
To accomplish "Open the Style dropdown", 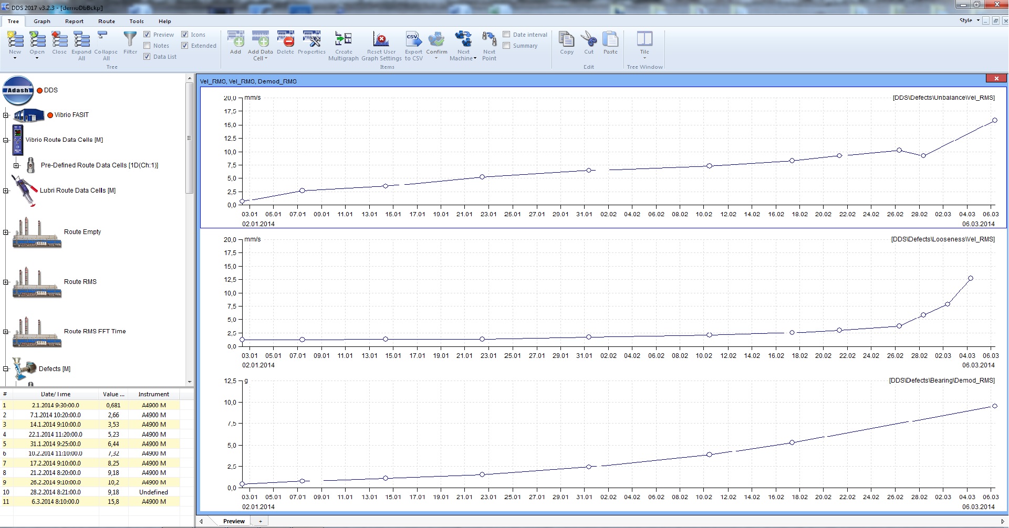I will (x=970, y=20).
